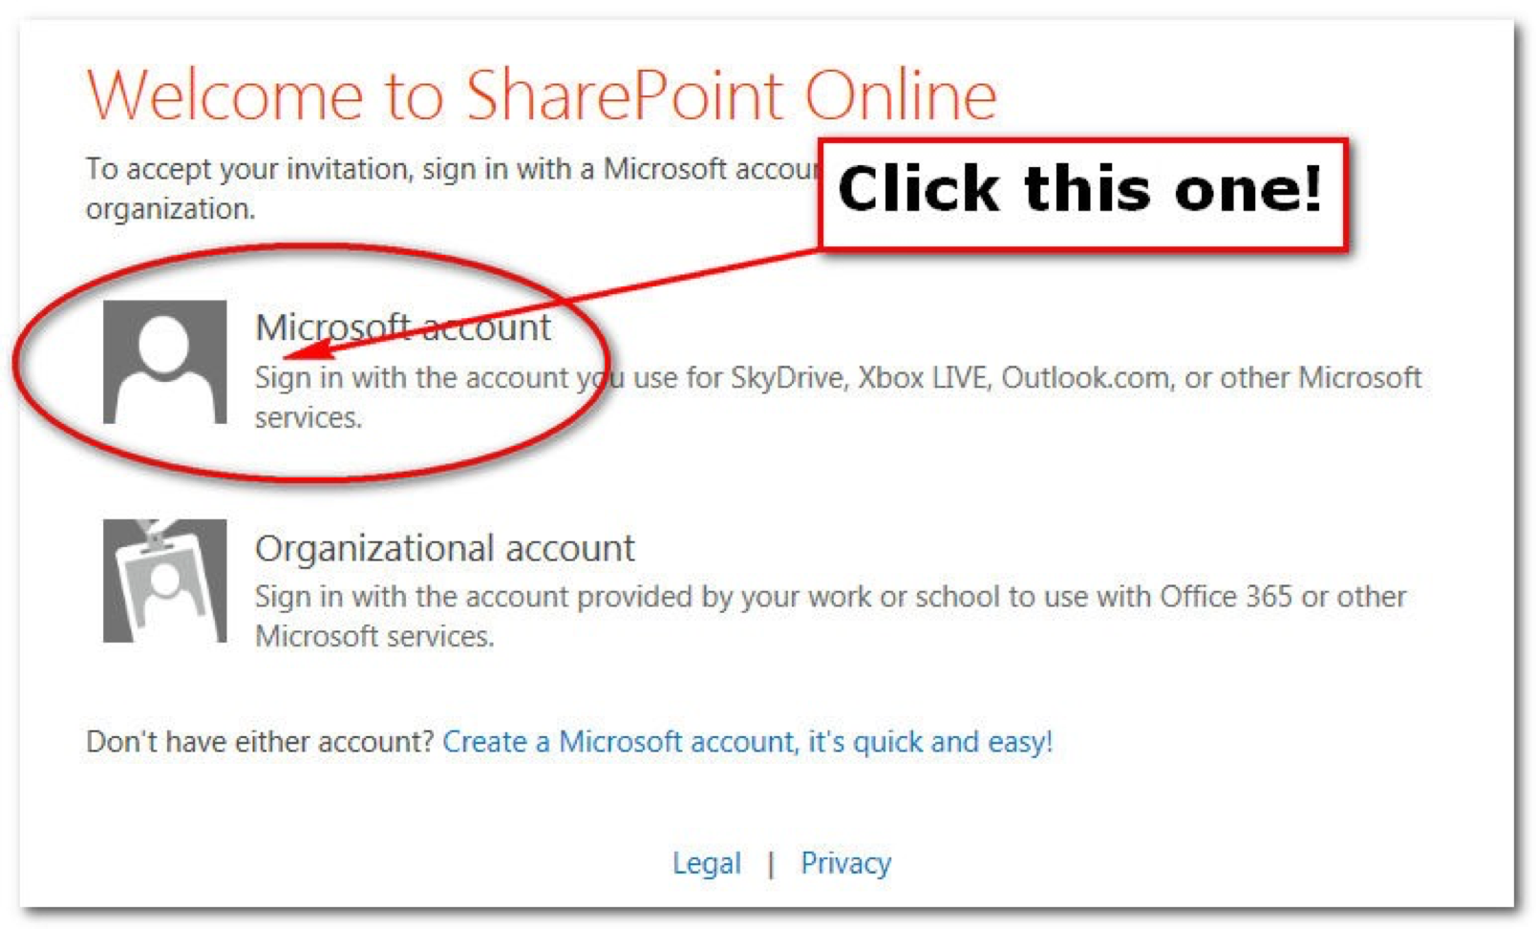This screenshot has height=929, width=1536.
Task: Click the separator between Legal and Privacy
Action: pyautogui.click(x=770, y=864)
